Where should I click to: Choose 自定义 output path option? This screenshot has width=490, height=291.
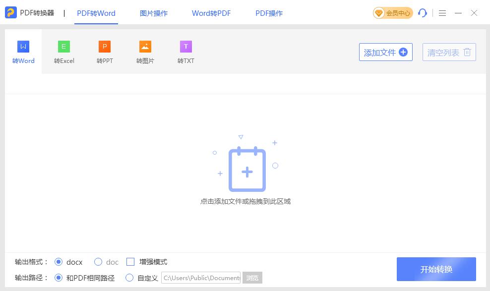coord(129,278)
